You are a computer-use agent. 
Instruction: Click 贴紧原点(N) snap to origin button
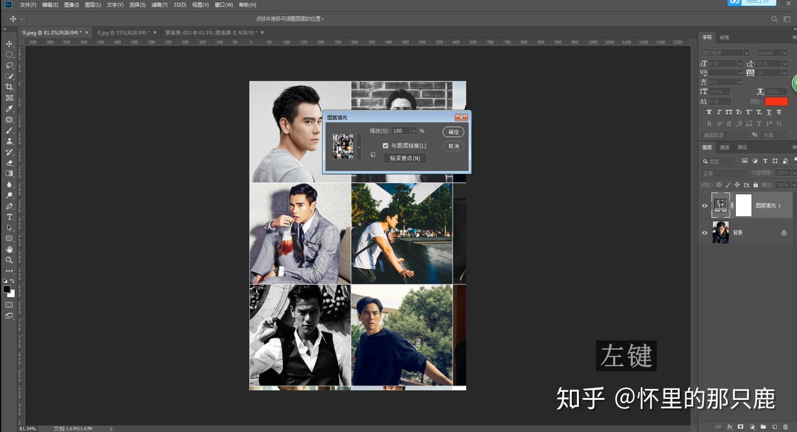405,158
